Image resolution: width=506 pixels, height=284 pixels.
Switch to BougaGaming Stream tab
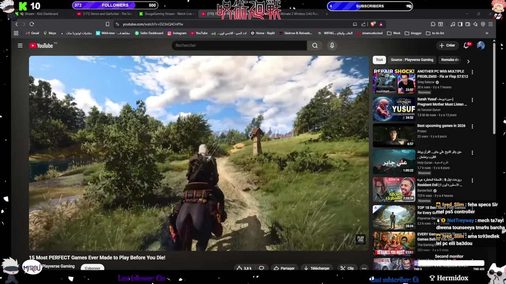168,14
